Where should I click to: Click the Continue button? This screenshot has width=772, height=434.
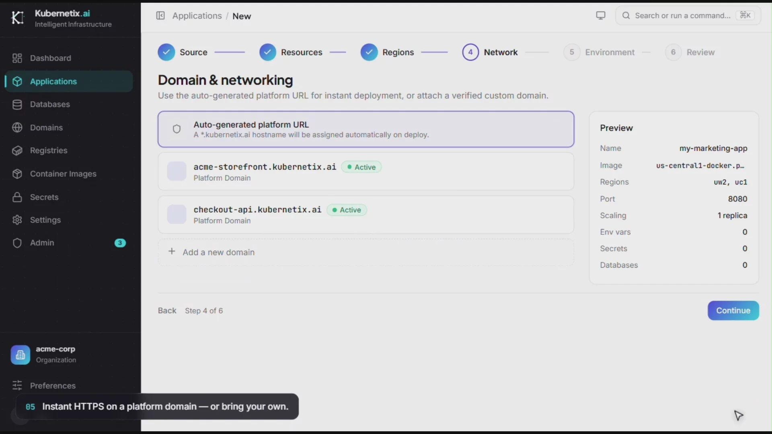point(733,311)
